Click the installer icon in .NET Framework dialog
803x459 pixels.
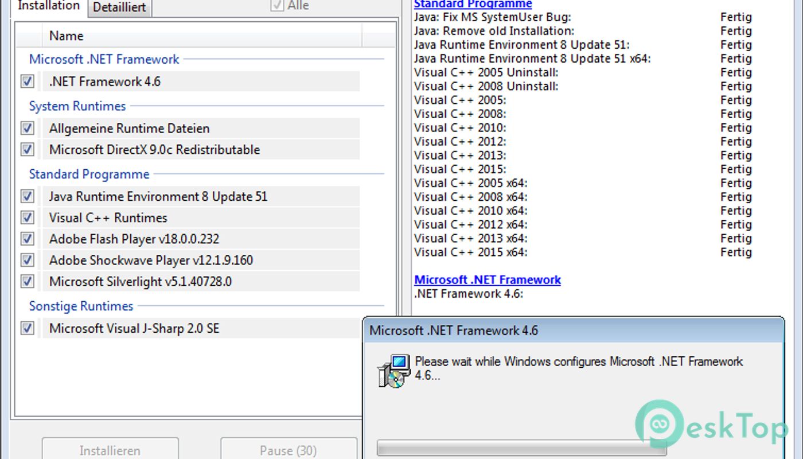pos(393,370)
